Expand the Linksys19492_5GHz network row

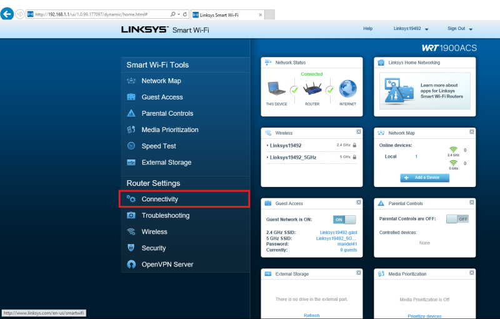[x=312, y=157]
